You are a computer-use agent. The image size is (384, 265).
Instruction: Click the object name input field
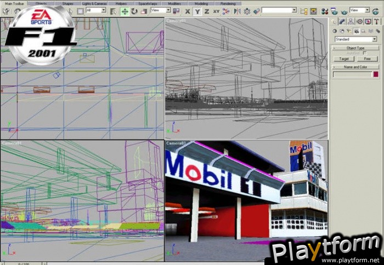[x=352, y=74]
